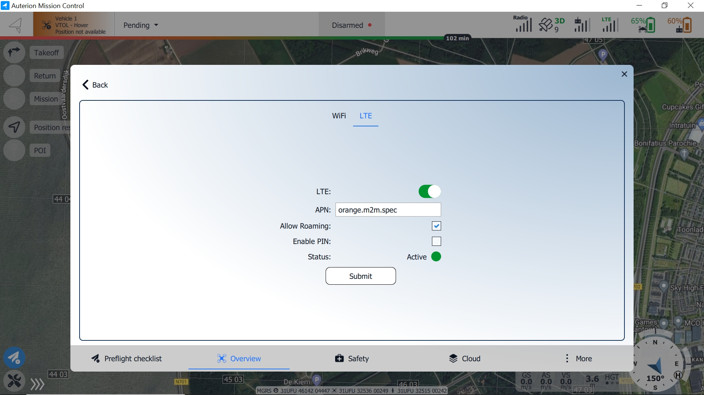Viewport: 704px width, 395px height.
Task: Click the Radio signal strength icon
Action: pos(522,24)
